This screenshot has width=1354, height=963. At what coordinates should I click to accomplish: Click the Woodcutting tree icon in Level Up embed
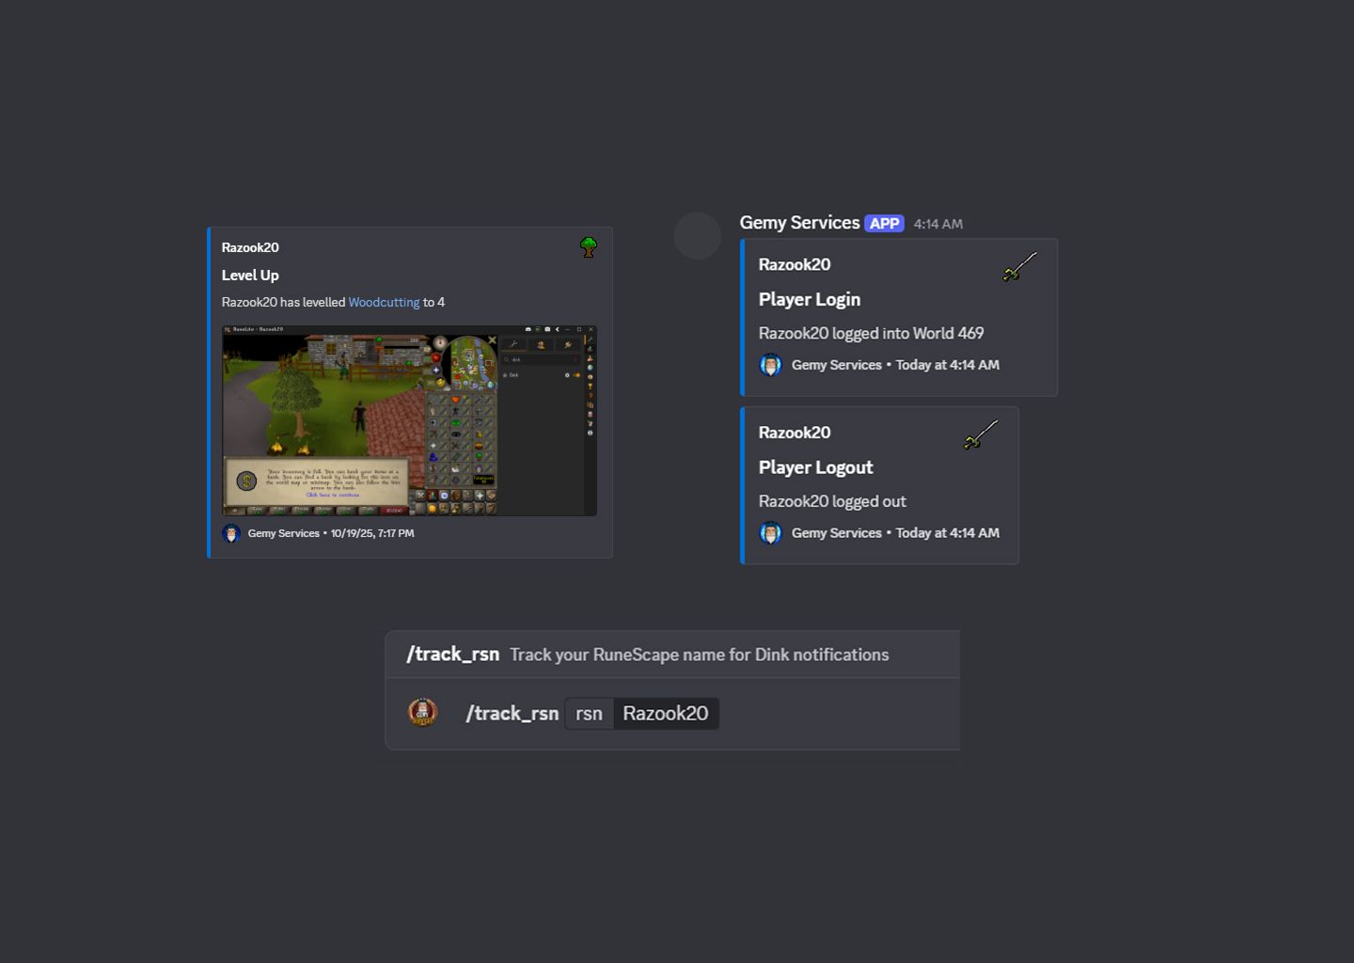click(x=589, y=247)
